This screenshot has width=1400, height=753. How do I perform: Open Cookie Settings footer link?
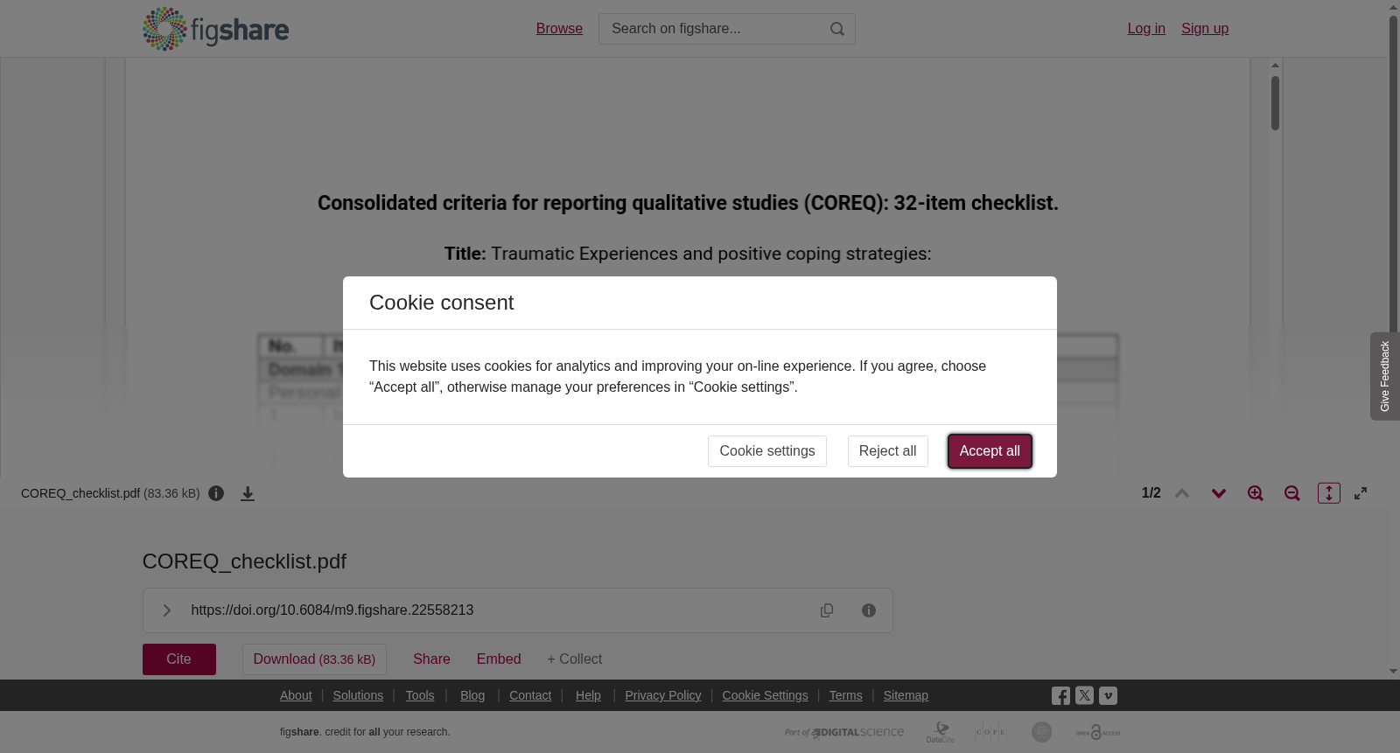coord(766,695)
